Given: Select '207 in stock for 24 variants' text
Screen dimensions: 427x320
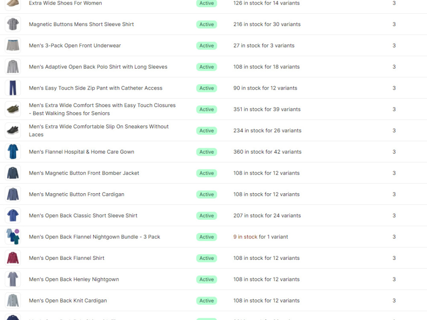Looking at the screenshot, I should (267, 215).
